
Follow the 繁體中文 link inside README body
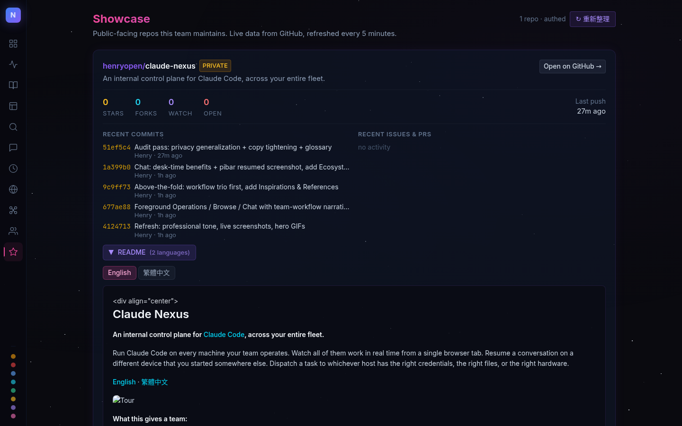coord(154,382)
